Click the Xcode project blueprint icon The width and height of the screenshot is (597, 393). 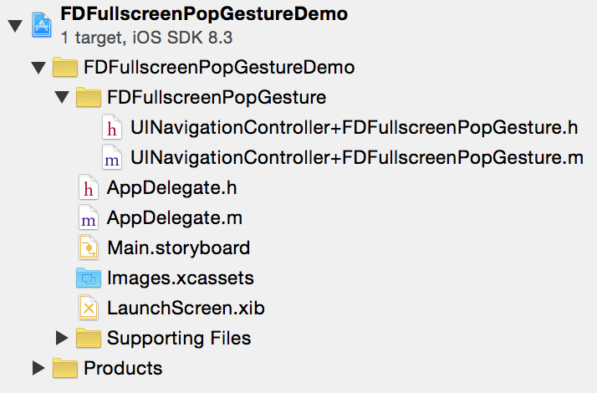tap(42, 25)
